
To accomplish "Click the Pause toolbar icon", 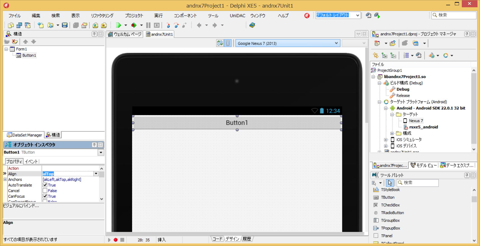I will 148,25.
